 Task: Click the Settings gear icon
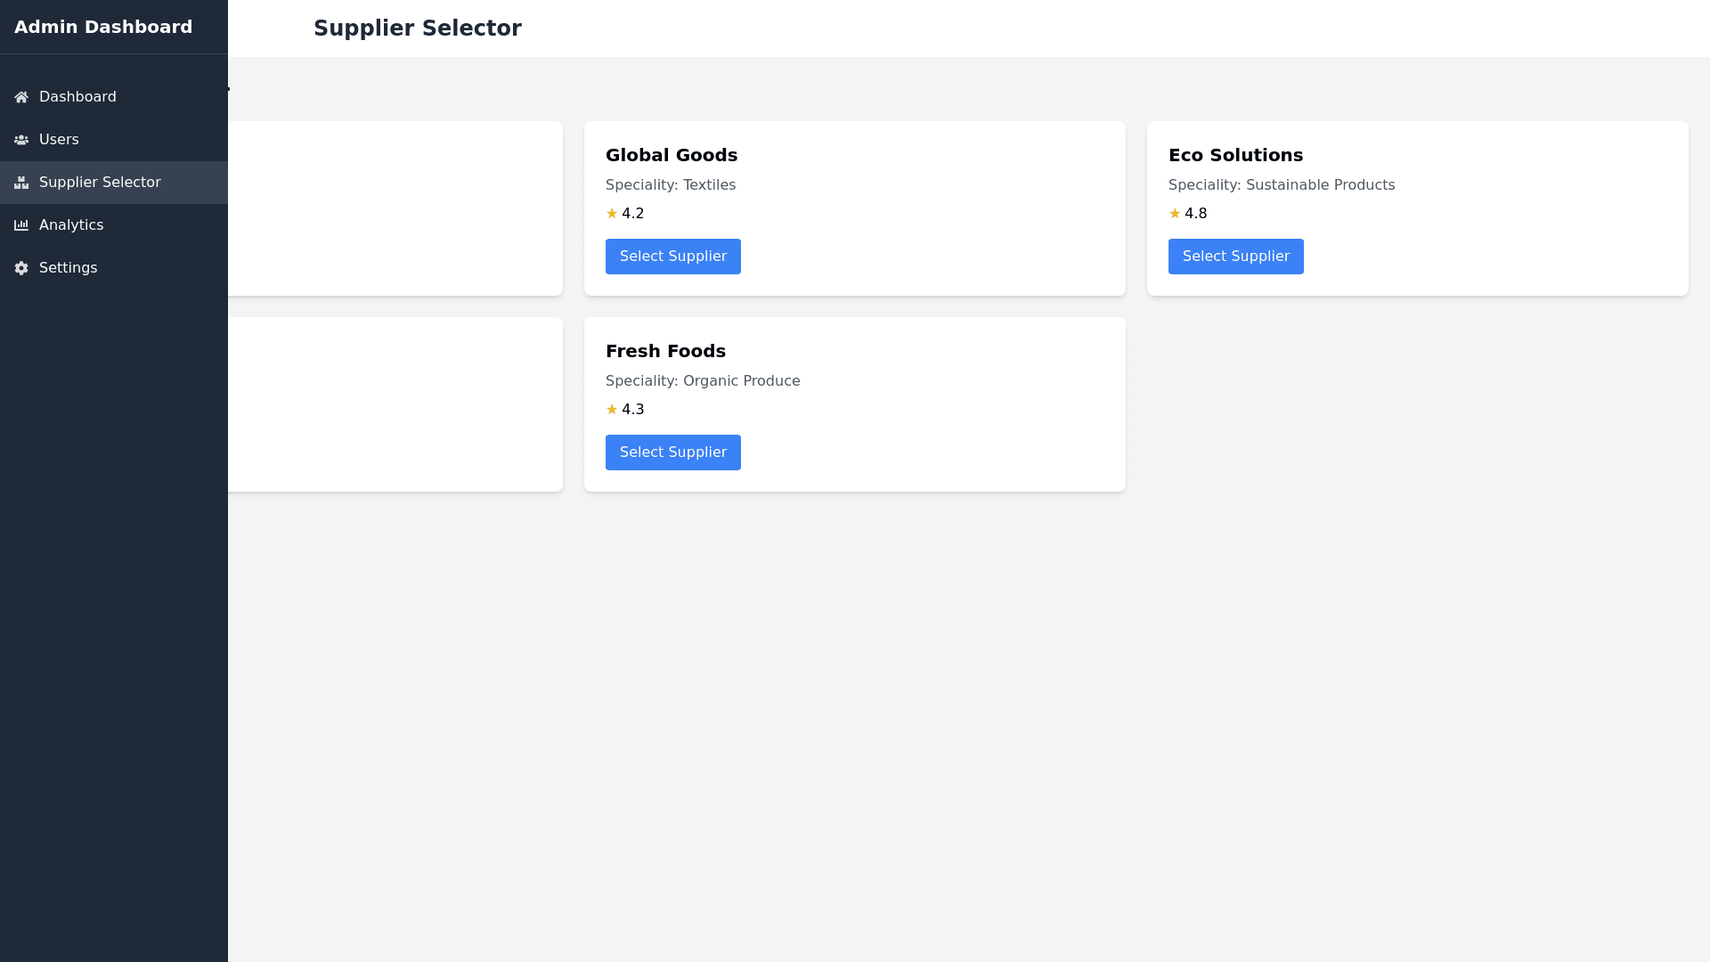[x=21, y=268]
